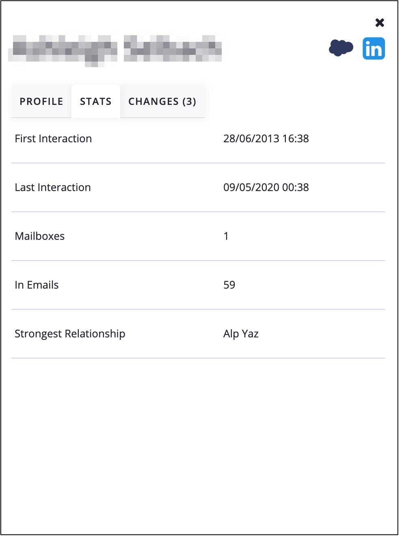Image resolution: width=415 pixels, height=552 pixels.
Task: Switch to the Profile tab
Action: (x=41, y=102)
